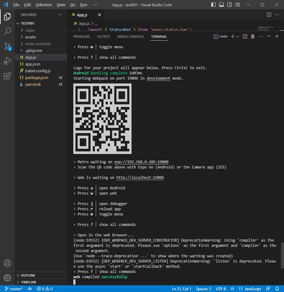This screenshot has width=284, height=292.
Task: Open Source Control view with 2 badge
Action: pos(8,46)
